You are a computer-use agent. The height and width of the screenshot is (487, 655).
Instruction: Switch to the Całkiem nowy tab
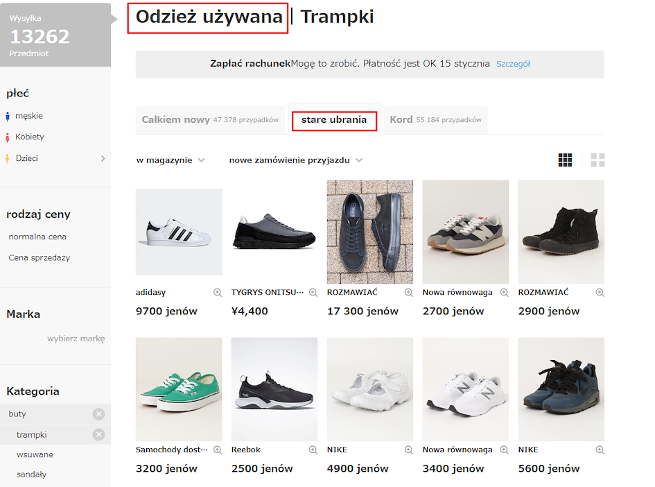(x=210, y=119)
